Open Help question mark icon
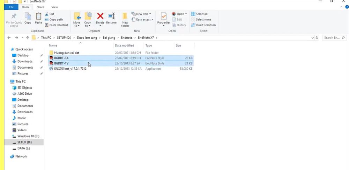 tap(347, 7)
